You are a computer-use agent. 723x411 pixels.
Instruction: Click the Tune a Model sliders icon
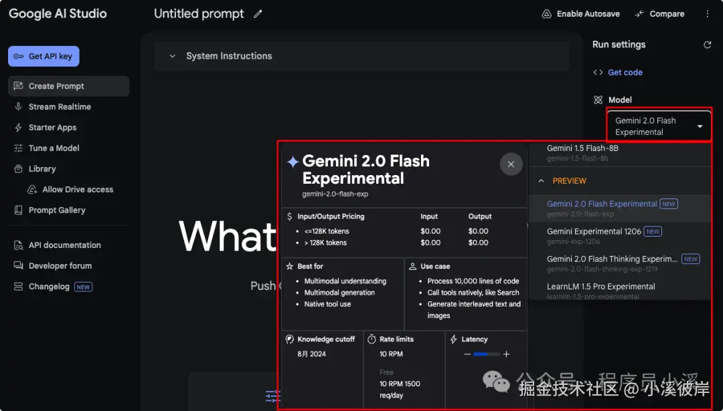[19, 148]
